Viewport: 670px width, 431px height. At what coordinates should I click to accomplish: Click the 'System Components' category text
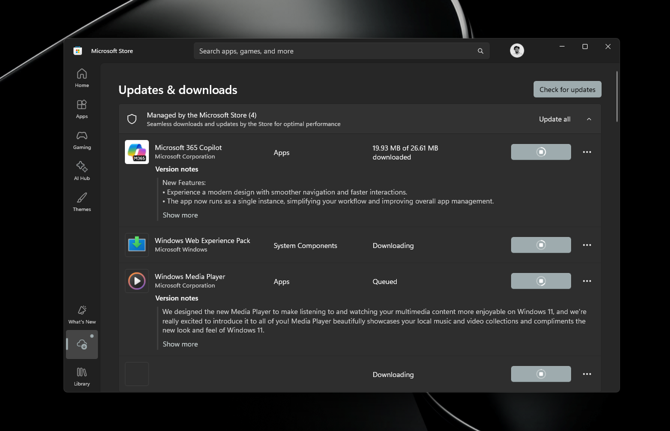coord(305,245)
